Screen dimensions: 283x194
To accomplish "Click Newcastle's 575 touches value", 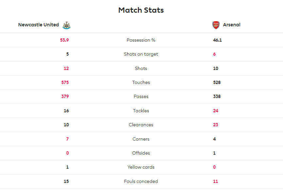I will click(65, 82).
